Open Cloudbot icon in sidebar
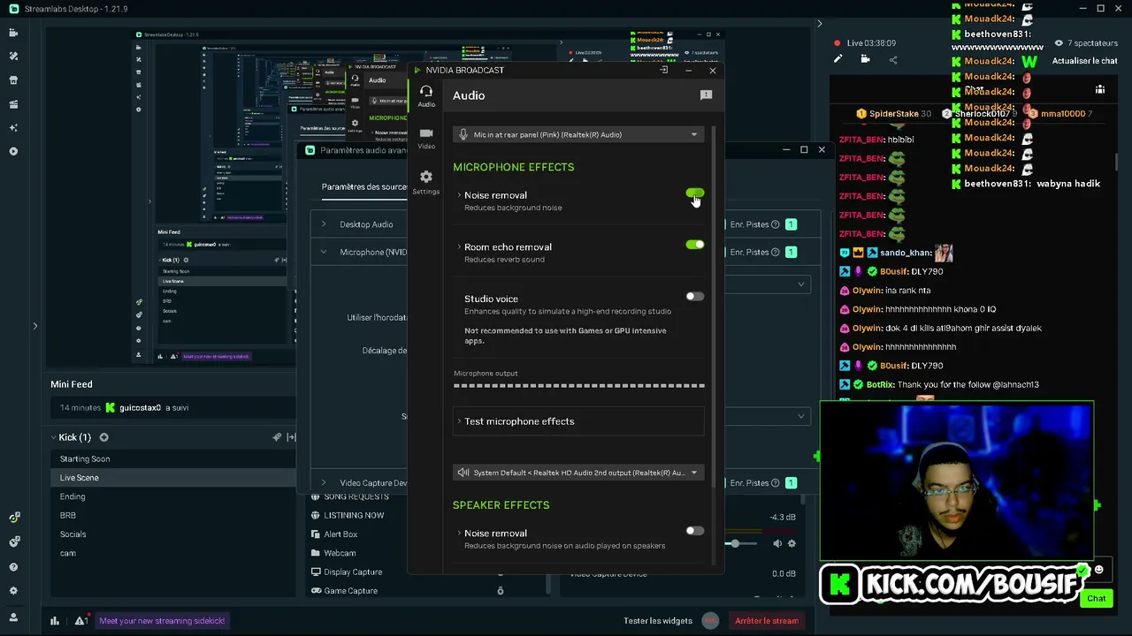This screenshot has width=1132, height=636. (13, 541)
